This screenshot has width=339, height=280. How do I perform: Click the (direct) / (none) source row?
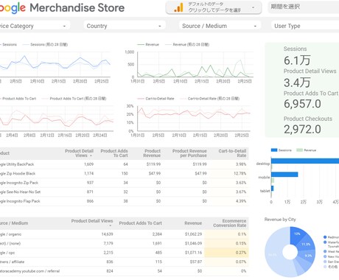pyautogui.click(x=124, y=243)
